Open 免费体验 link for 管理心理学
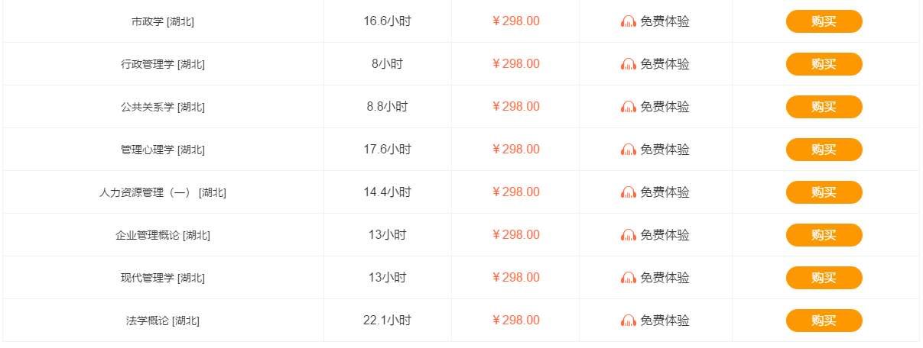 (x=665, y=150)
